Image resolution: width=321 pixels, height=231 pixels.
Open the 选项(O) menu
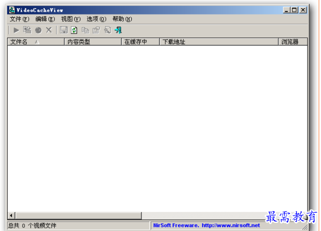click(x=96, y=19)
